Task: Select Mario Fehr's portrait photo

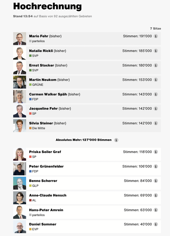Action: [20, 39]
